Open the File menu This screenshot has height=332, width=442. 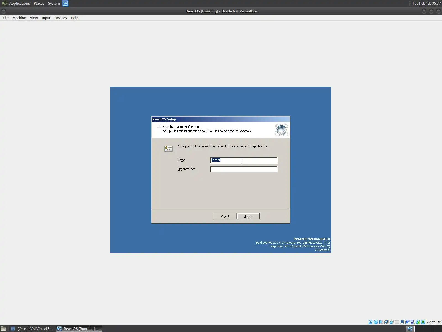(6, 18)
